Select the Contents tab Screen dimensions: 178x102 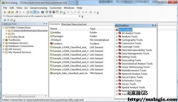55,24
